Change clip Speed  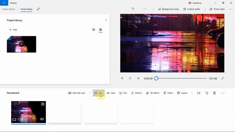click(182, 93)
